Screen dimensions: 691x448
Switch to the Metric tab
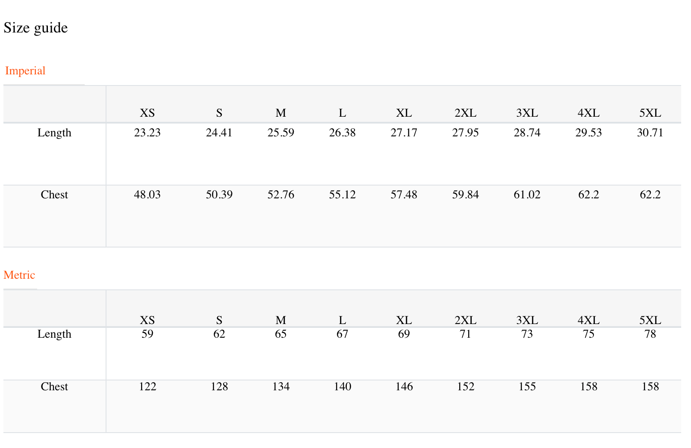19,275
